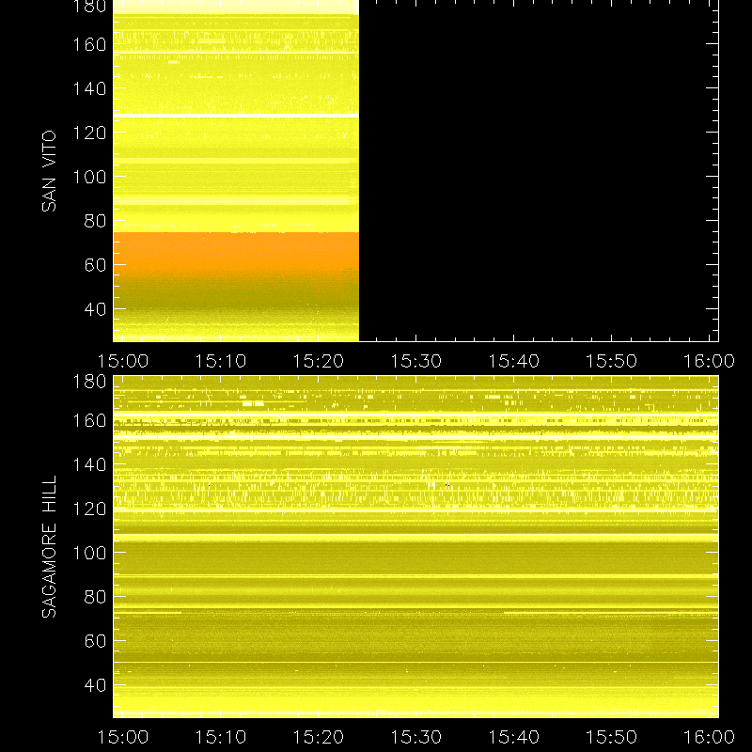
Task: Click the 15:30 time label under the SAN VITO plot
Action: (416, 361)
